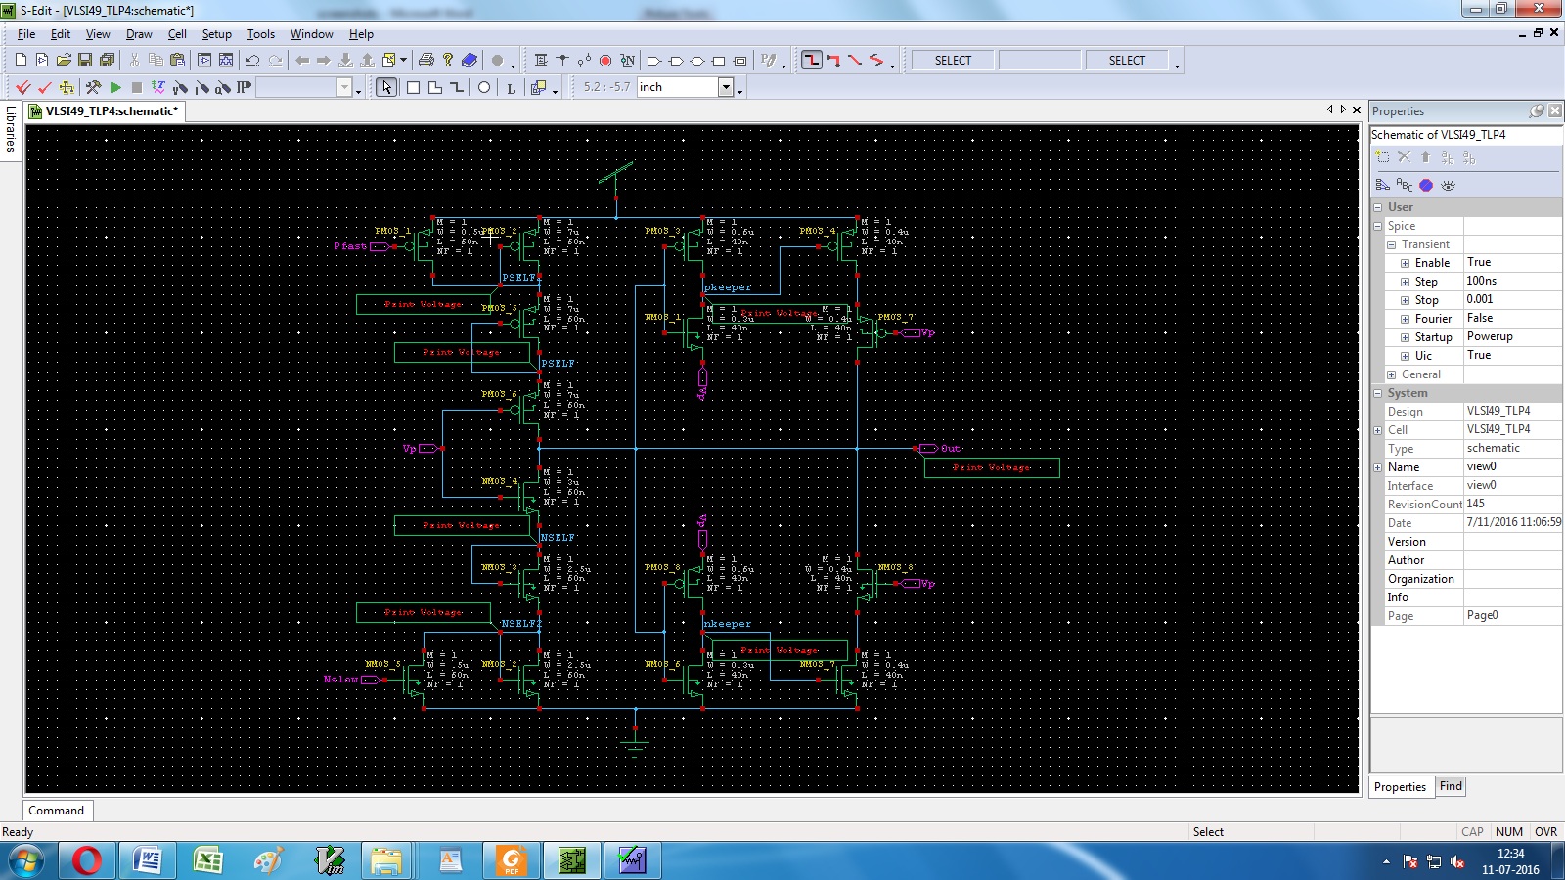Click the Print icon
Screen dimensions: 1565x880
[425, 61]
